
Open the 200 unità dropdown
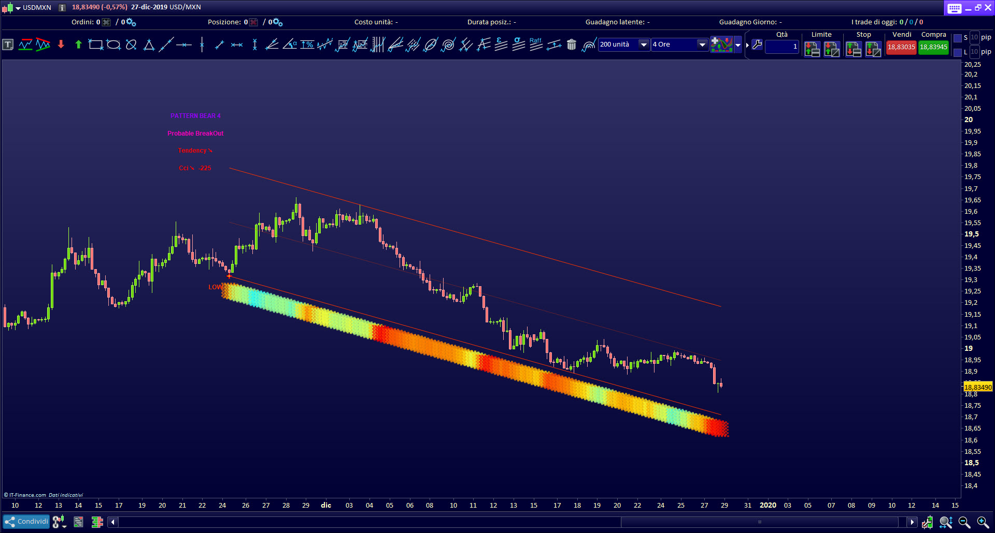tap(643, 45)
